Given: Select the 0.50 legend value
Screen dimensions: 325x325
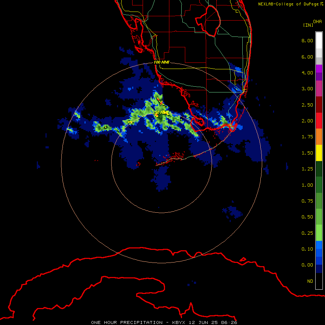Looking at the screenshot, I should coord(307,217).
